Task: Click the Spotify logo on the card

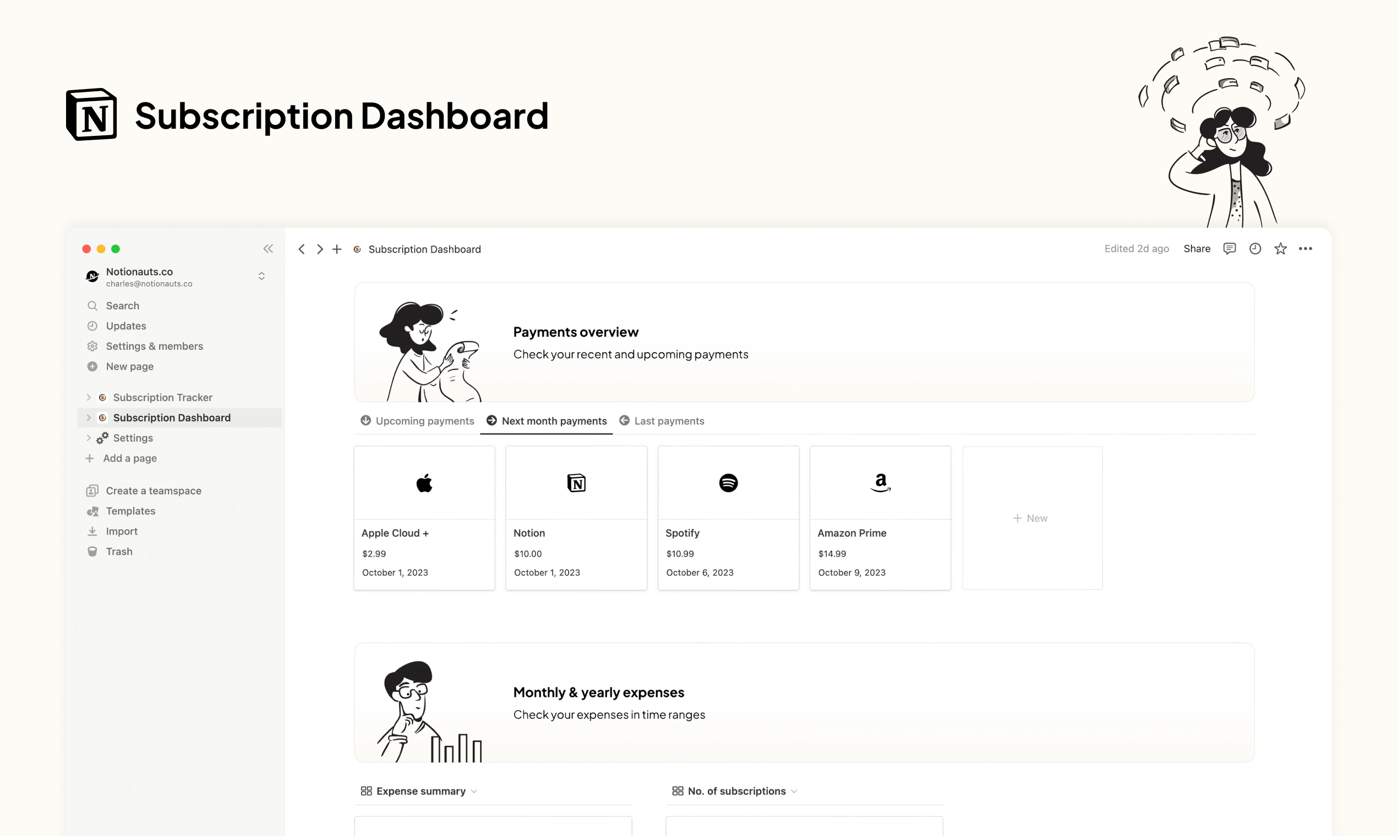Action: pyautogui.click(x=728, y=483)
